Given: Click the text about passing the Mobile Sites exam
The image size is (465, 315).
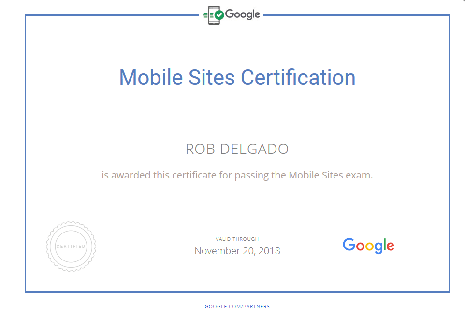Looking at the screenshot, I should [237, 175].
